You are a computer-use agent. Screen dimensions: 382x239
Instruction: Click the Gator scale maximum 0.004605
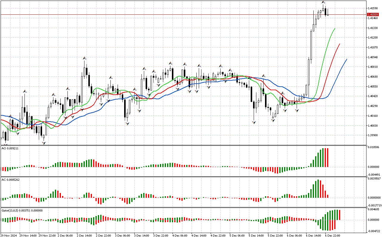(373, 210)
